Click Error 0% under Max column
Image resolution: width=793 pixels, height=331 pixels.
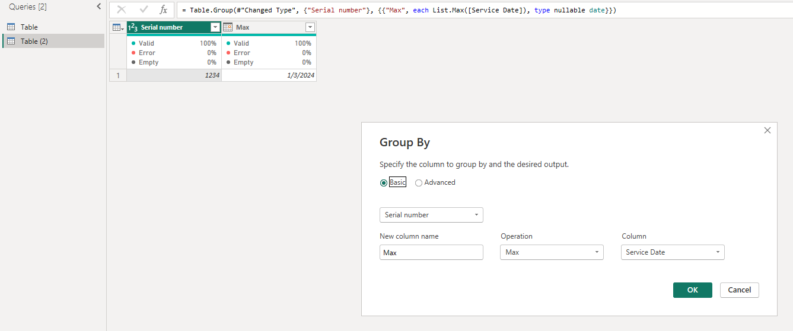pos(269,53)
